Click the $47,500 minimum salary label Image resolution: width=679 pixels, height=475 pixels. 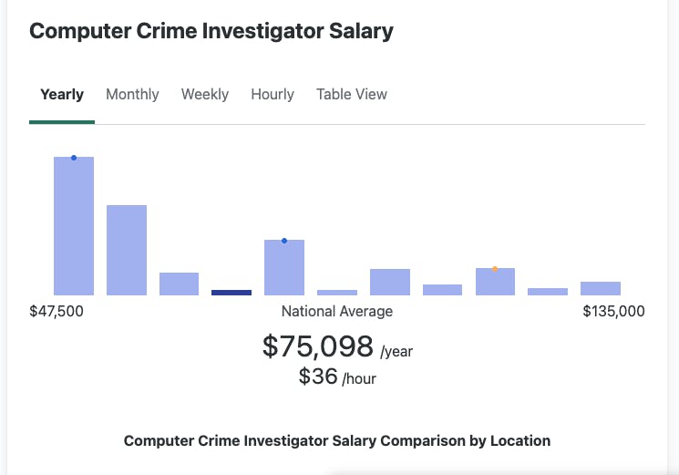pos(57,311)
